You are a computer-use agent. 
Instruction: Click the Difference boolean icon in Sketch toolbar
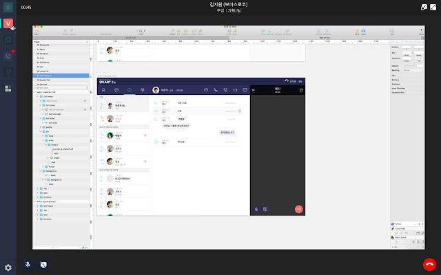[x=287, y=32]
